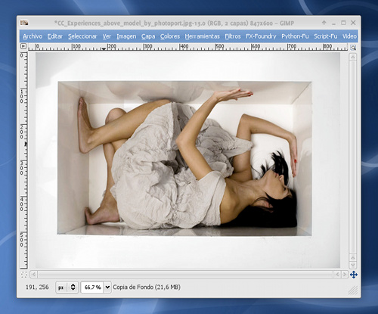Click the rightmost horizontal scrollbar arrow
This screenshot has width=378, height=314.
point(345,274)
